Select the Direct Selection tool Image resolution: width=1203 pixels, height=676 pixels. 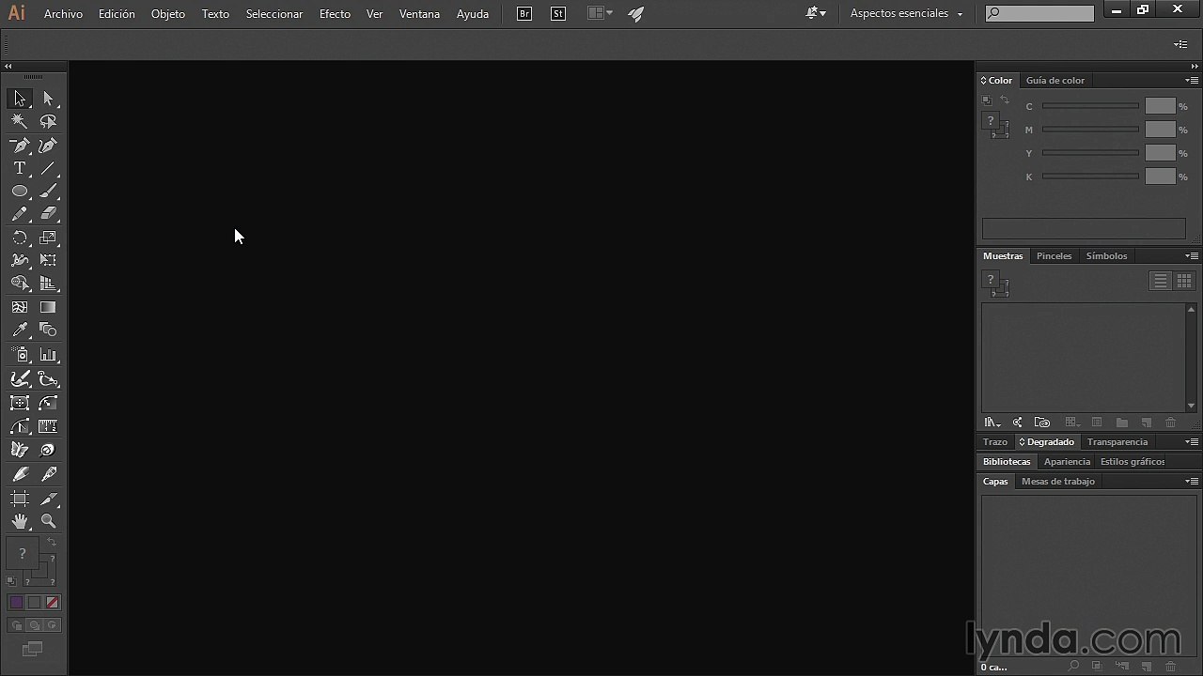[x=49, y=99]
